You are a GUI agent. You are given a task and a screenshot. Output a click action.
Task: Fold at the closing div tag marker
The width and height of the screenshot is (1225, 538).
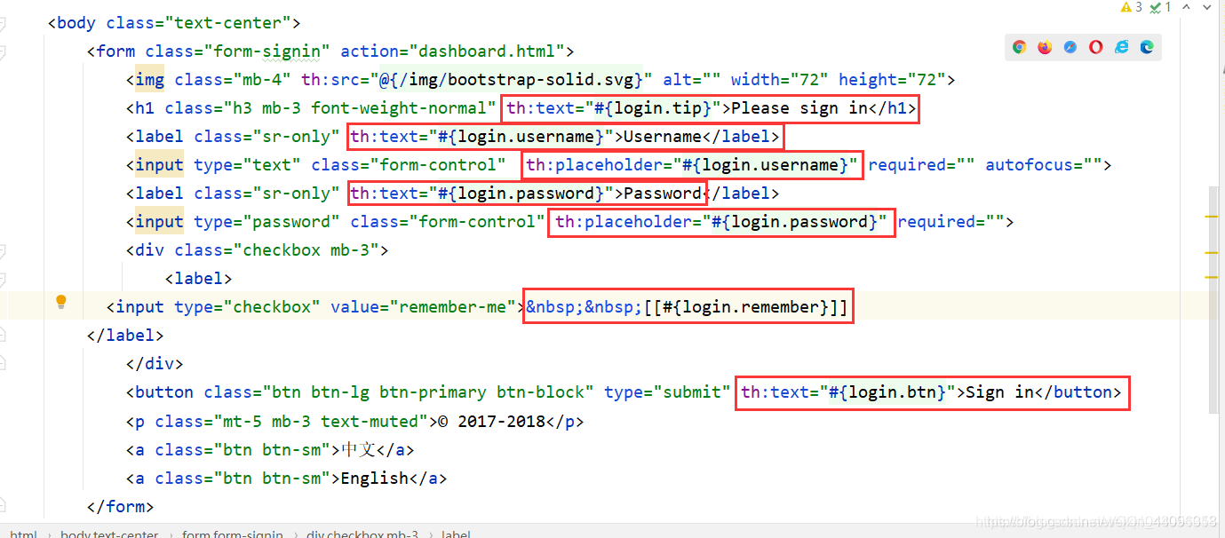pos(4,364)
